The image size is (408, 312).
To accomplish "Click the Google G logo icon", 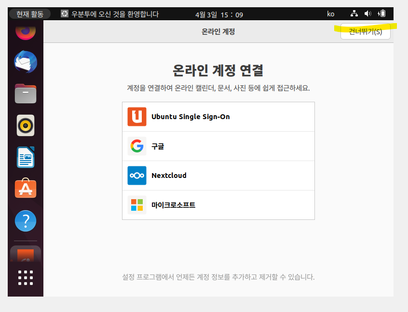I will [137, 146].
